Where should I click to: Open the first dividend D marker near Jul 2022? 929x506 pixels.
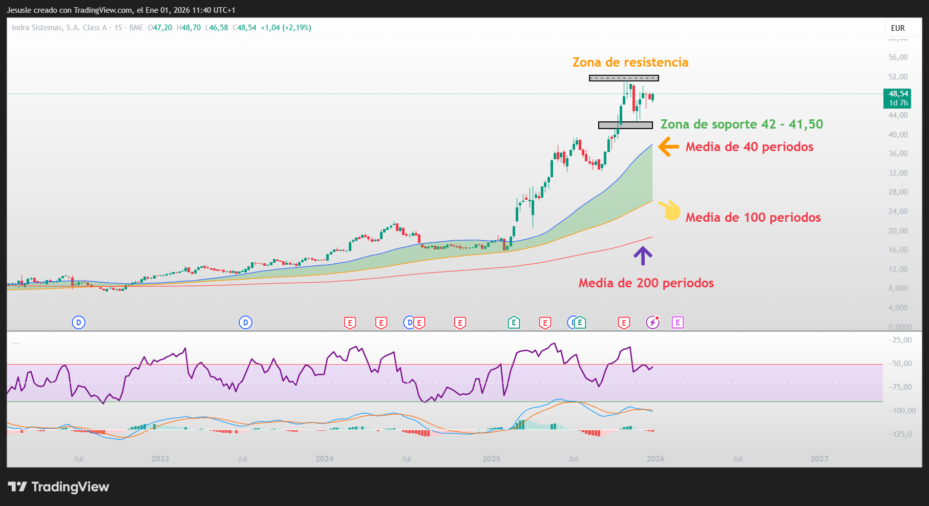click(x=78, y=322)
